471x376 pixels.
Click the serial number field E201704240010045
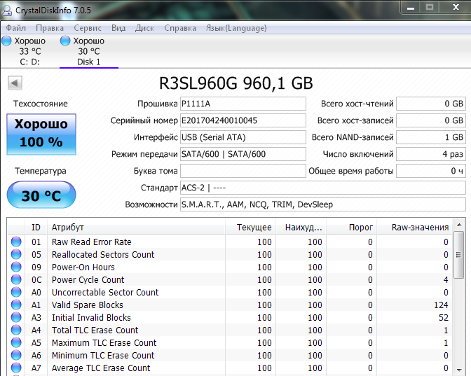[243, 120]
